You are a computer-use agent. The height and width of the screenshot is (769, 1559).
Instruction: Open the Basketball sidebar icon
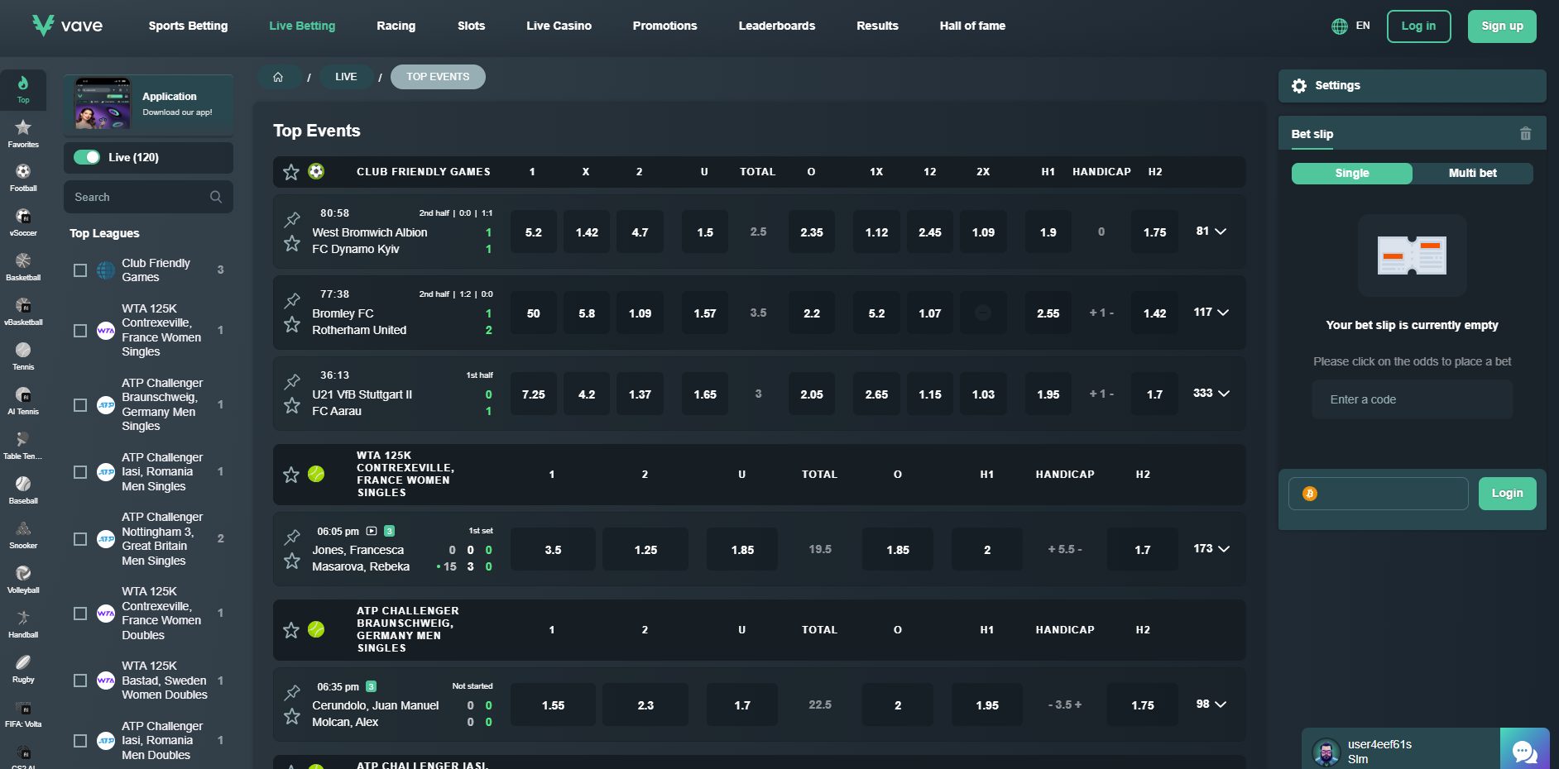coord(23,262)
